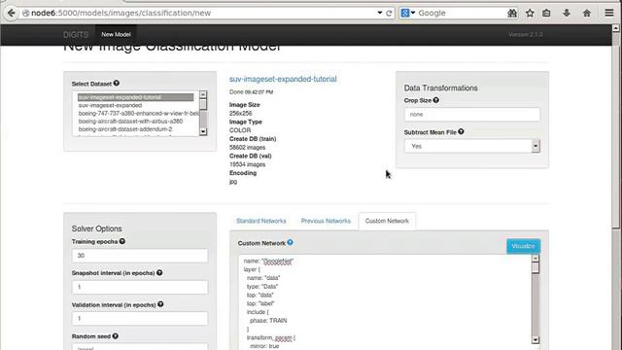The image size is (622, 350).
Task: Show help for Snapshot interval
Action: (159, 272)
